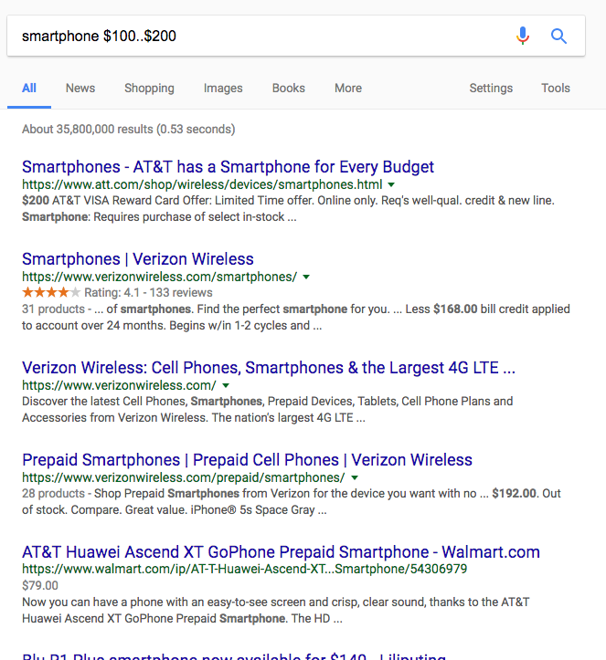606x660 pixels.
Task: Open the Shopping tab
Action: (x=149, y=89)
